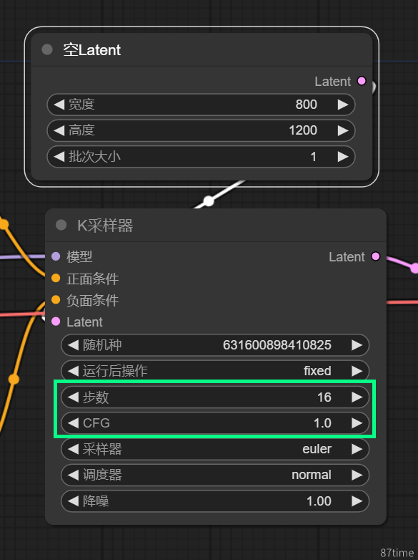Increase the 宽度 width value with right arrow
The height and width of the screenshot is (560, 418).
343,105
